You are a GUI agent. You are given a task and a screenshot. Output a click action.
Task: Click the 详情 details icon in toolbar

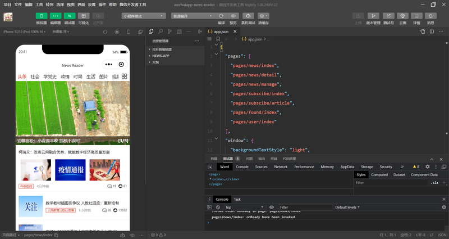click(x=417, y=16)
